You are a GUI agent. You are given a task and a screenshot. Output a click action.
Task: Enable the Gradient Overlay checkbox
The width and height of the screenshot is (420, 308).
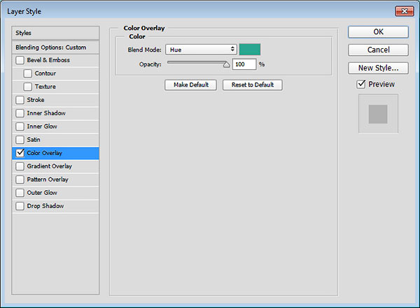[20, 166]
